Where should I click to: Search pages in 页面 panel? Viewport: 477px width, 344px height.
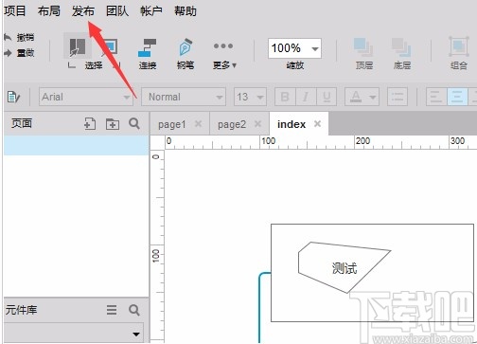click(x=134, y=123)
